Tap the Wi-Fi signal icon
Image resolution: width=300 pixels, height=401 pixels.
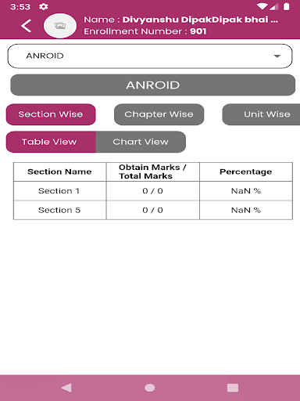(x=261, y=6)
